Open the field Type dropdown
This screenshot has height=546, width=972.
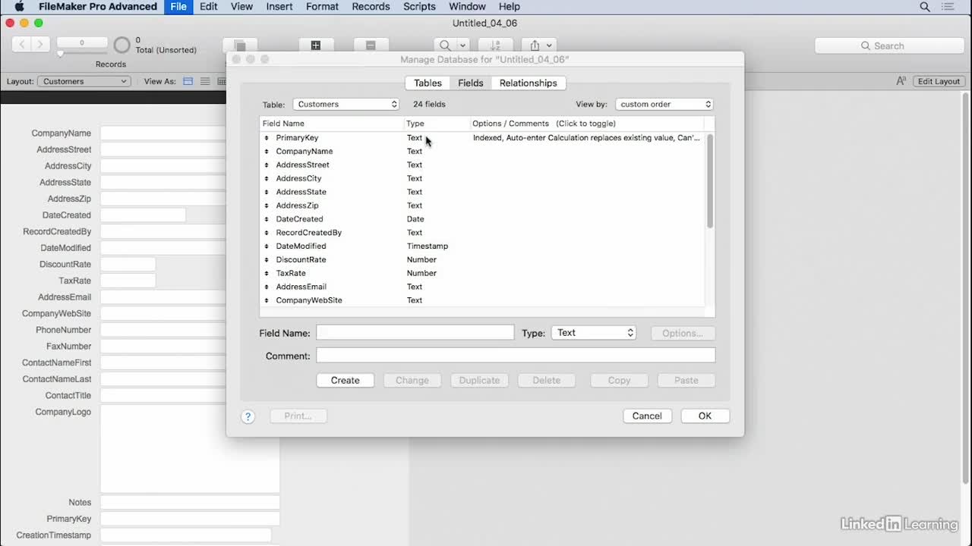(593, 333)
